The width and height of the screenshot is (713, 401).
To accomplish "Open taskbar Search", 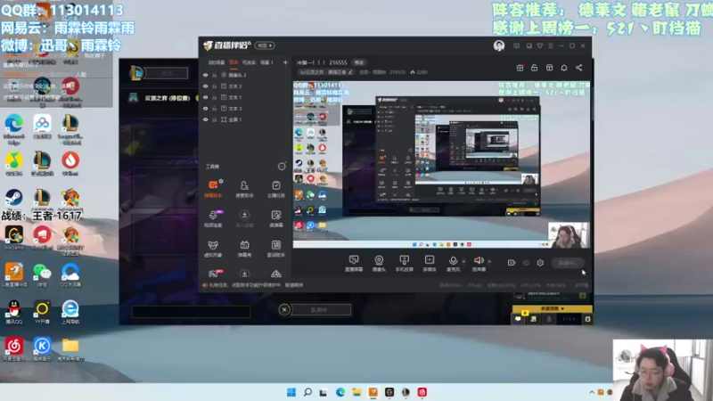I will click(x=307, y=392).
